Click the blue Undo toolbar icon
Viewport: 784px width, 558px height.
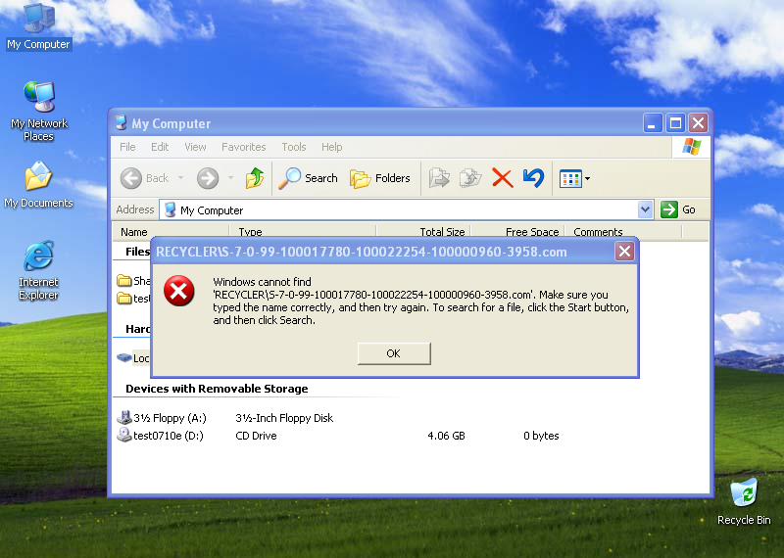click(533, 178)
